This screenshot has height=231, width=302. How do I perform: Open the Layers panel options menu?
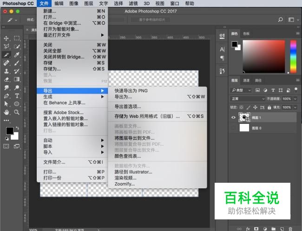297,80
